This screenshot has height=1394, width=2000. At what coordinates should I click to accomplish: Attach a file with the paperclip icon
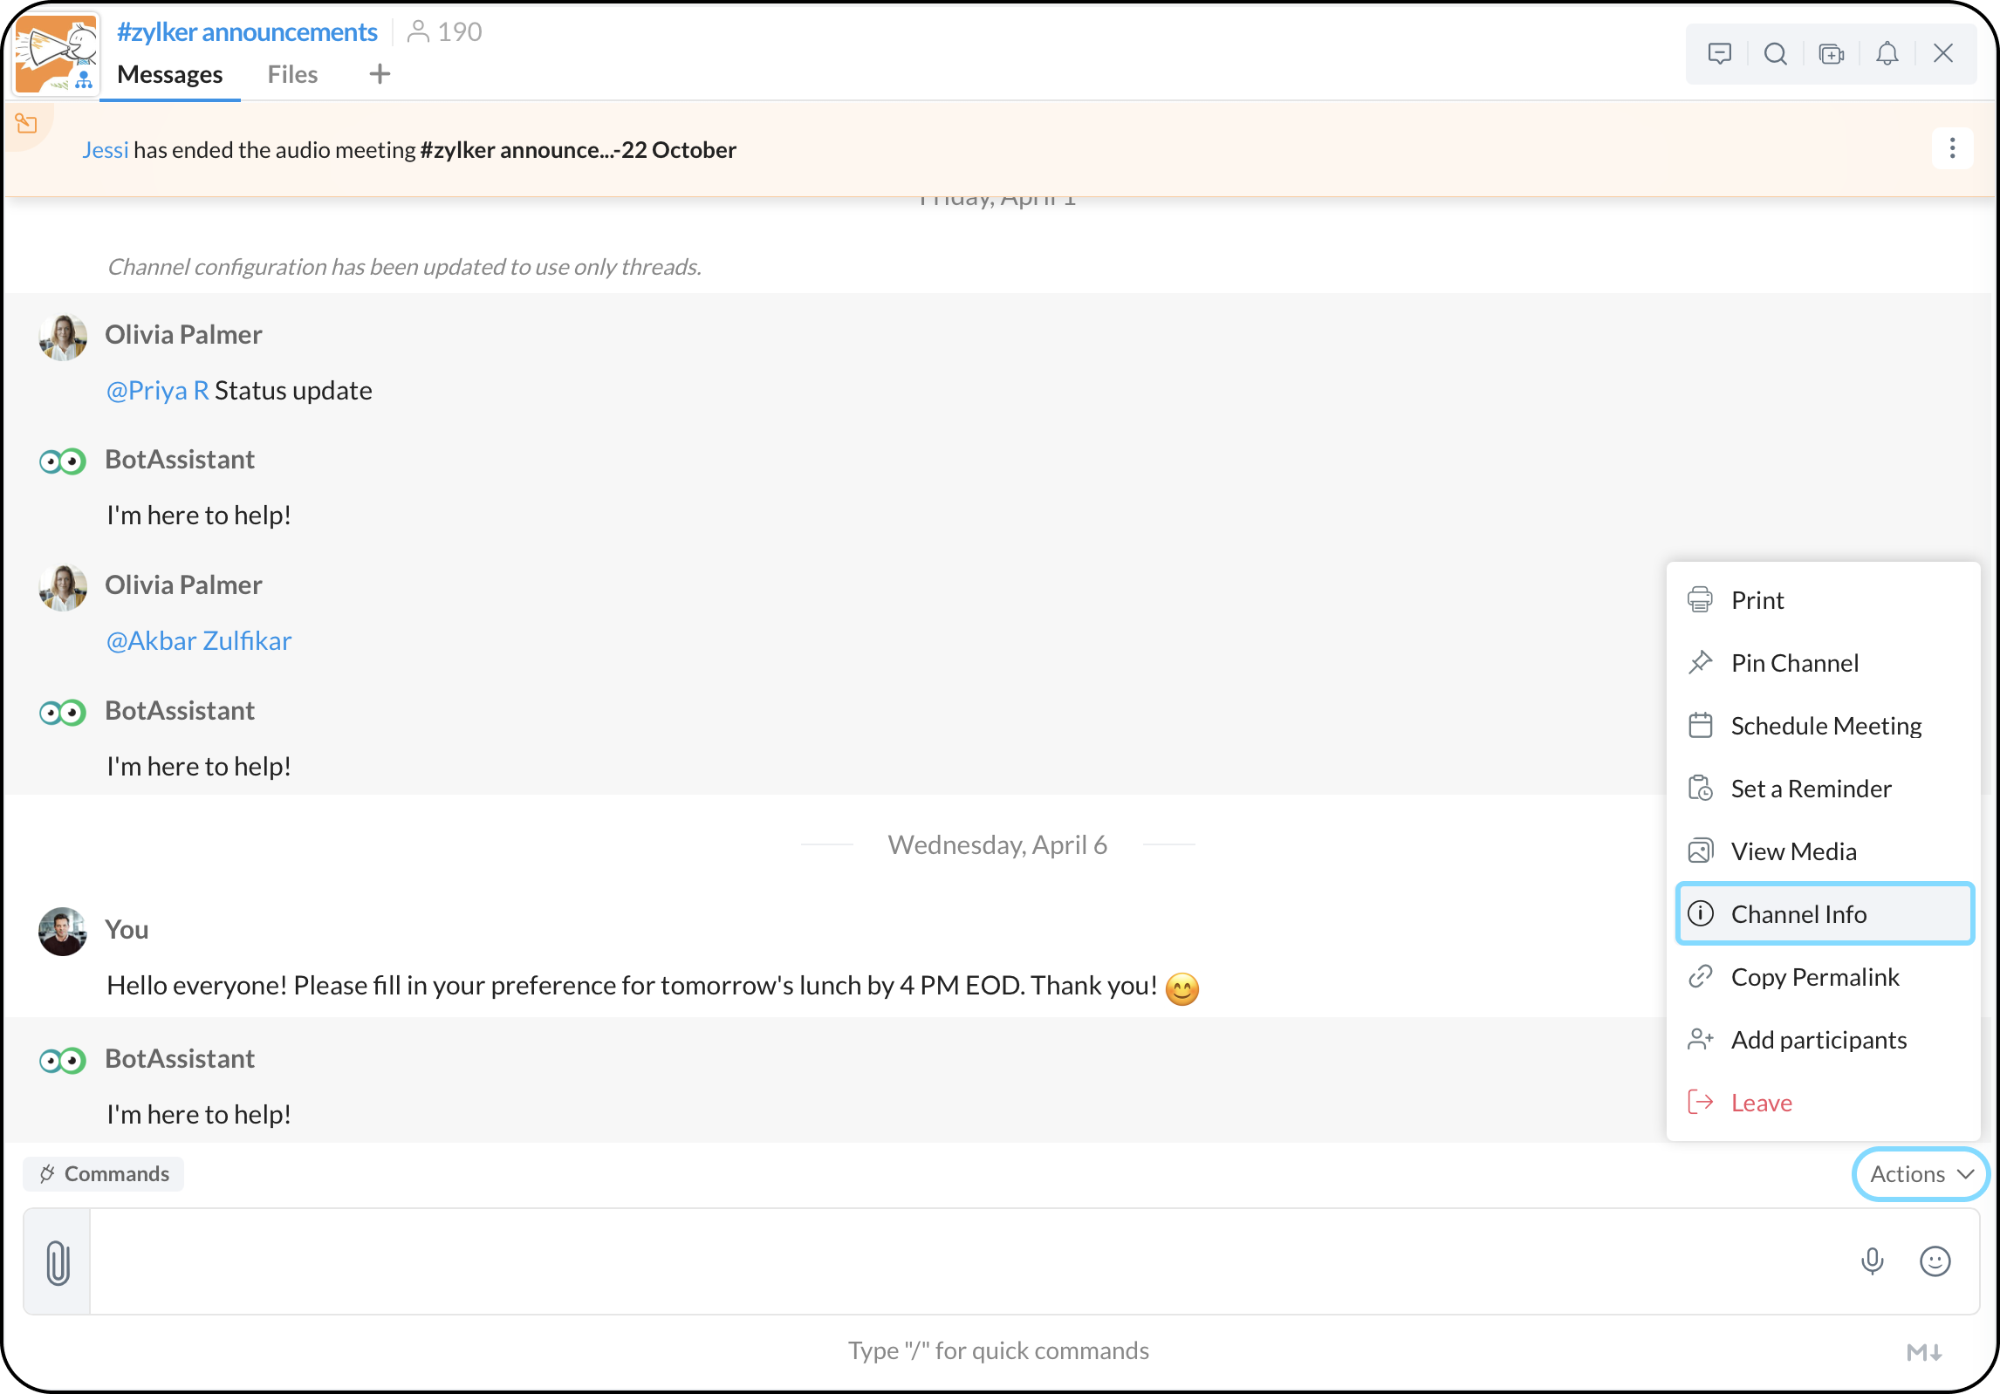(x=58, y=1262)
